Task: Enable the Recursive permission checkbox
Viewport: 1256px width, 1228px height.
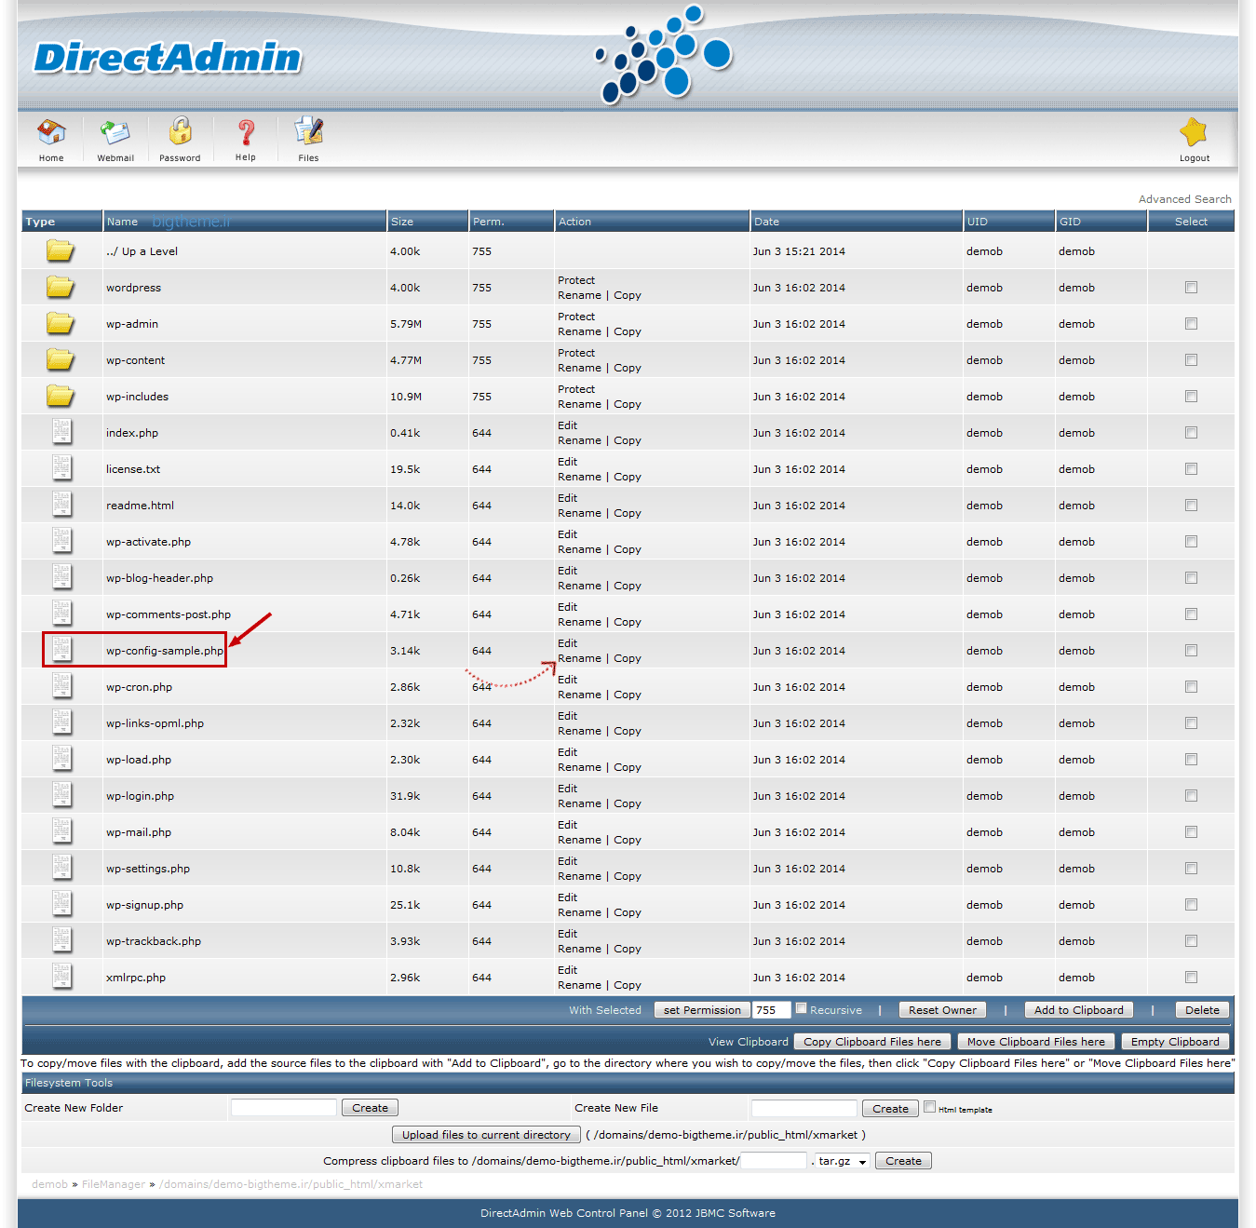Action: 801,1008
